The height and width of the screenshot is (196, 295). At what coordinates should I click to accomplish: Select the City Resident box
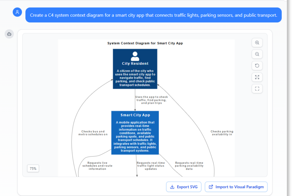[x=135, y=70]
